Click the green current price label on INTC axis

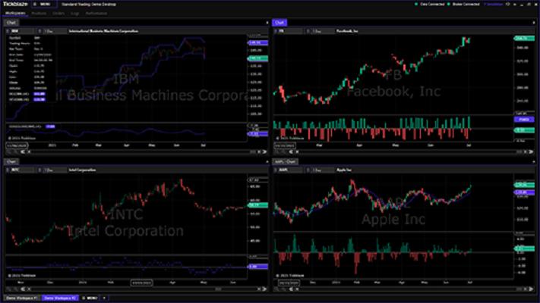coord(257,205)
